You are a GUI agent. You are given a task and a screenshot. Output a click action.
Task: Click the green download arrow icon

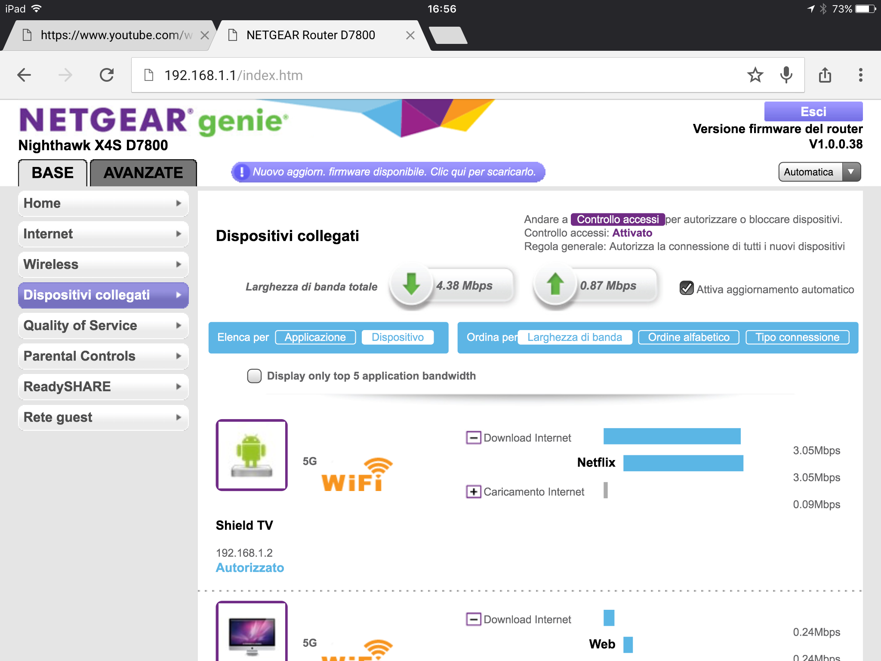(412, 284)
